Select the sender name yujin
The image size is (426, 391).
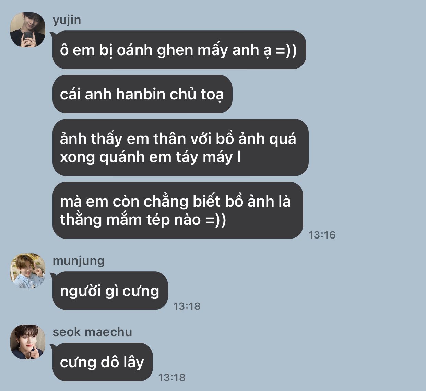67,20
